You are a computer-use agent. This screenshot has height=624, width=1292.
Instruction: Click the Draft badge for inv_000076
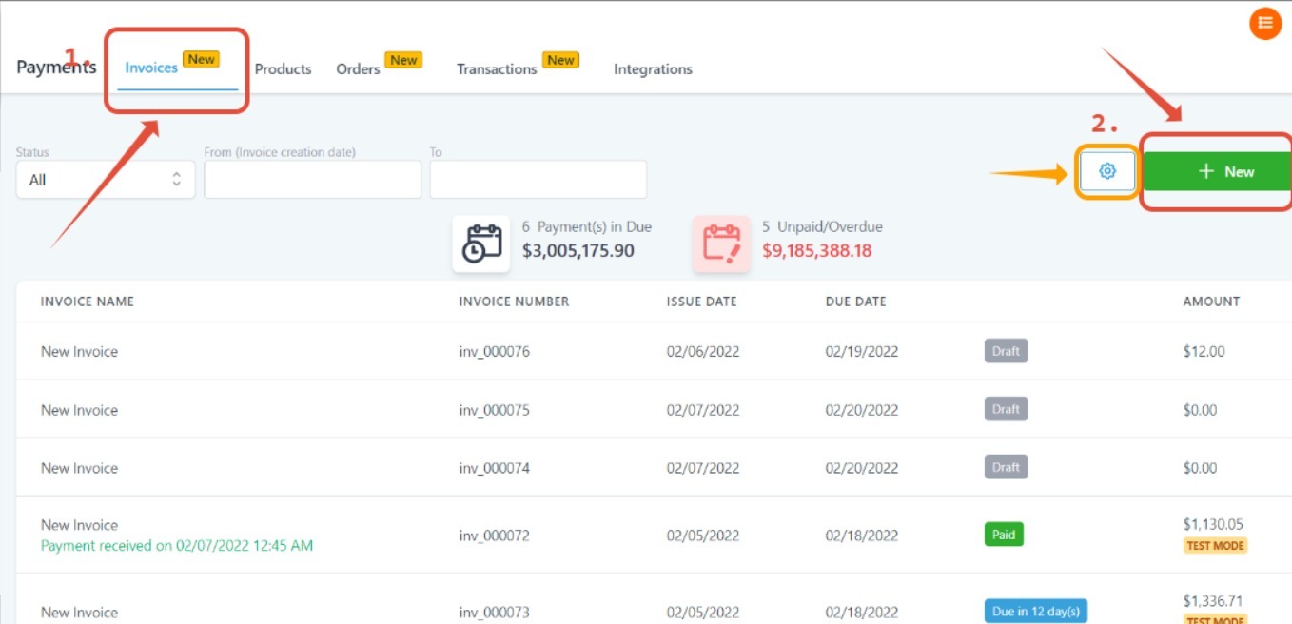click(x=1006, y=351)
